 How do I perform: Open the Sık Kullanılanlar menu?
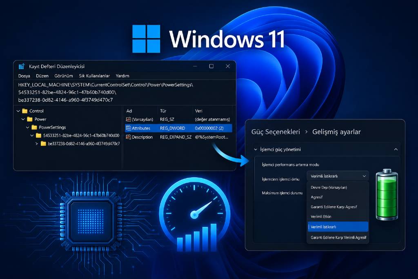pos(94,76)
